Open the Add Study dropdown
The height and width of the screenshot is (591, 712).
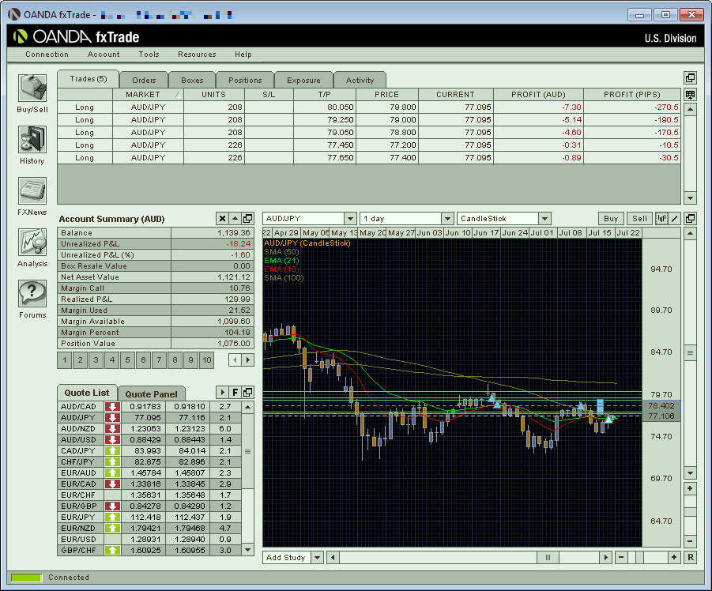click(x=318, y=557)
